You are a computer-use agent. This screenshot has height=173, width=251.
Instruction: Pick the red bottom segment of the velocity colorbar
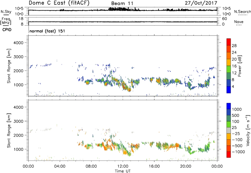(x=229, y=155)
